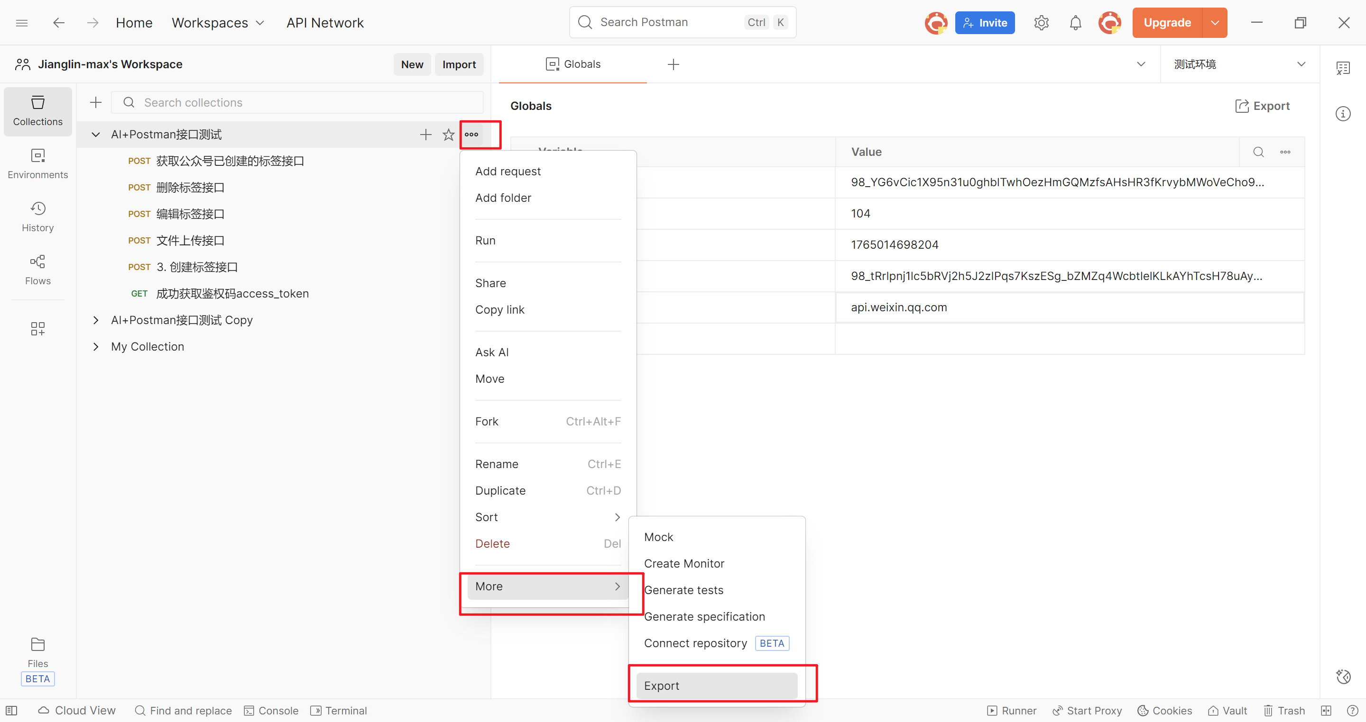1366x722 pixels.
Task: Open the More submenu
Action: click(x=548, y=587)
